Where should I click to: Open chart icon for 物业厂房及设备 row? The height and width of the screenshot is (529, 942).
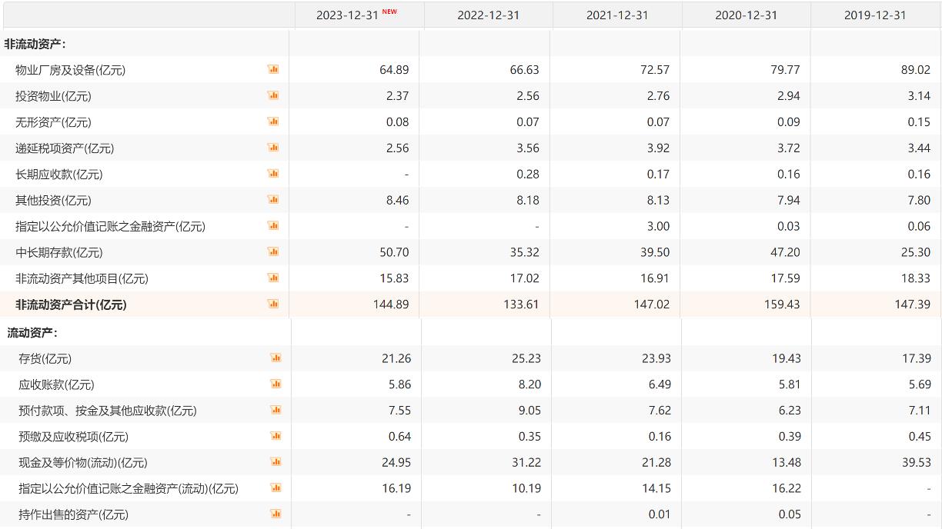(x=273, y=69)
